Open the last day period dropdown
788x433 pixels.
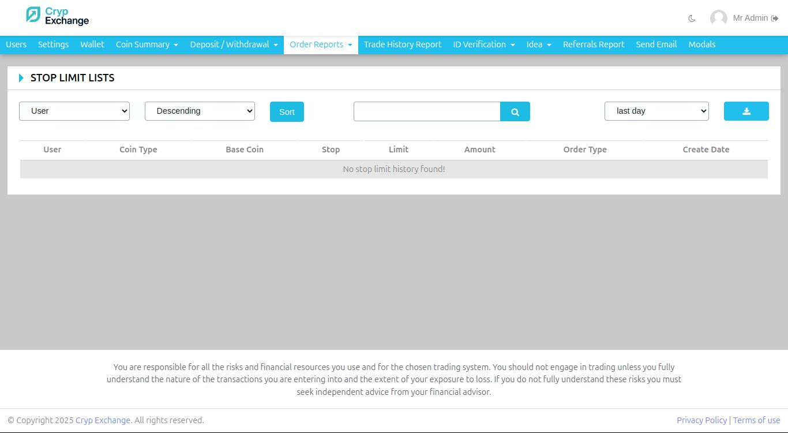coord(656,111)
